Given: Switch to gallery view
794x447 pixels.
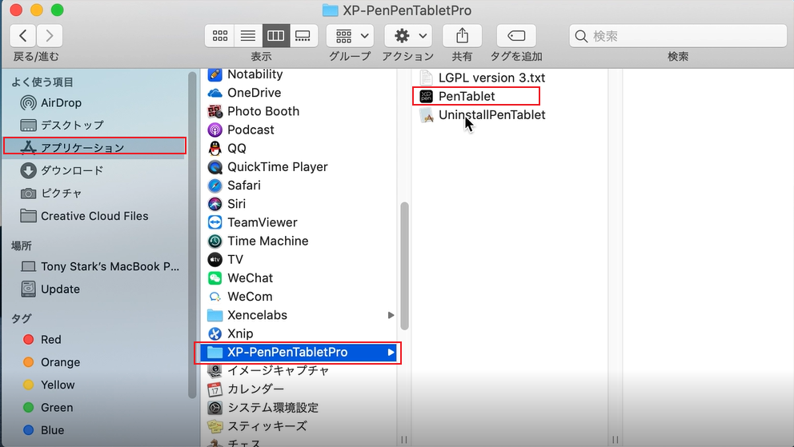Looking at the screenshot, I should tap(303, 35).
